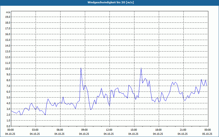Click the curve's deep dip just before 10:00
This screenshot has height=137, width=219.
click(91, 110)
